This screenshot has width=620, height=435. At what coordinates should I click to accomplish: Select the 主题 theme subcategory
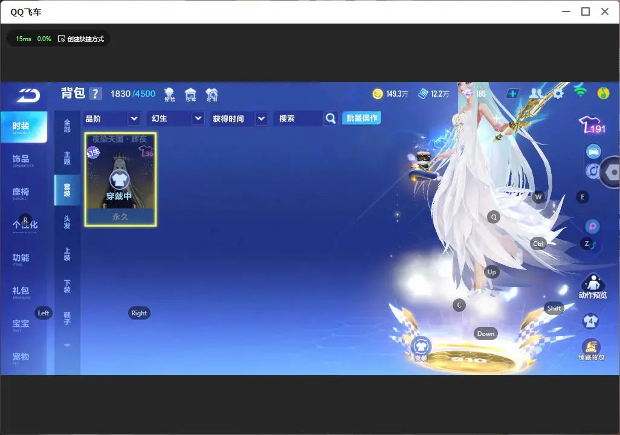[x=67, y=158]
